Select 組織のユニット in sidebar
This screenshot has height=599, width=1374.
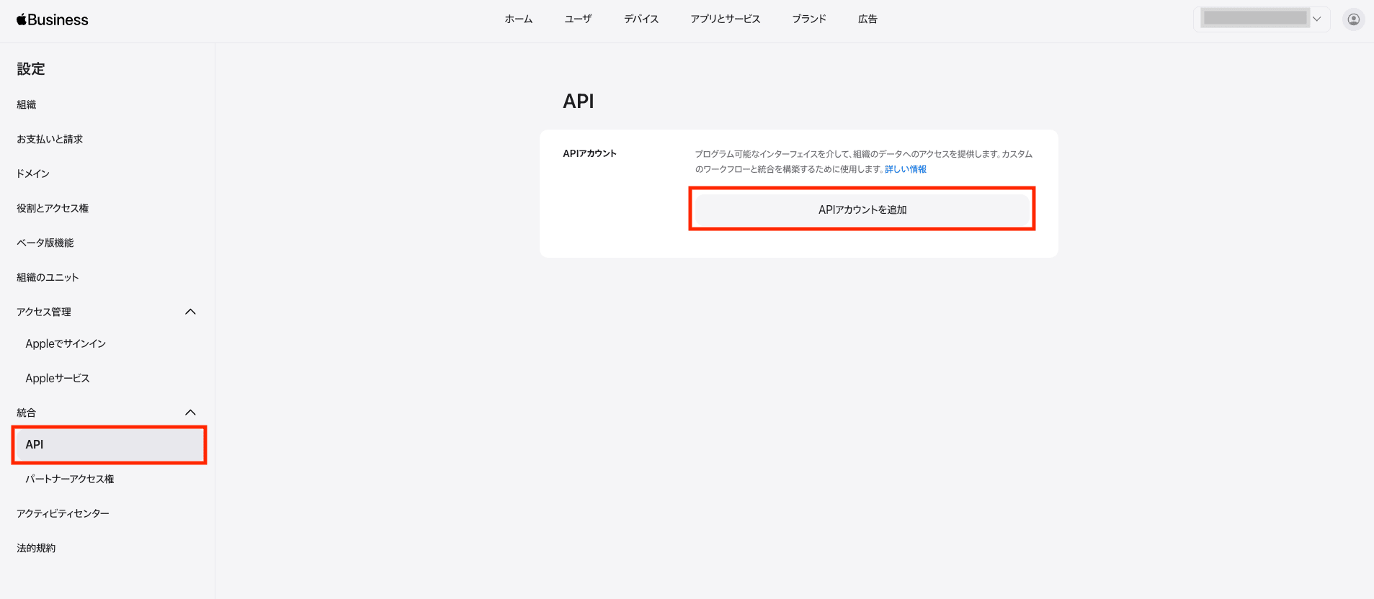click(x=48, y=277)
